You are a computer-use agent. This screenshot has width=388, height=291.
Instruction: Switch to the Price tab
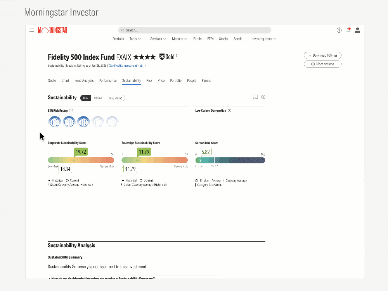pos(161,80)
